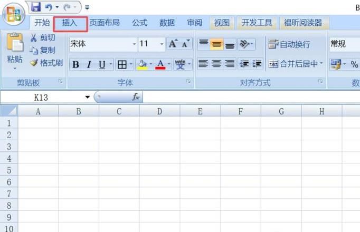
Task: Click 合并后居中 merge and center
Action: [x=293, y=64]
